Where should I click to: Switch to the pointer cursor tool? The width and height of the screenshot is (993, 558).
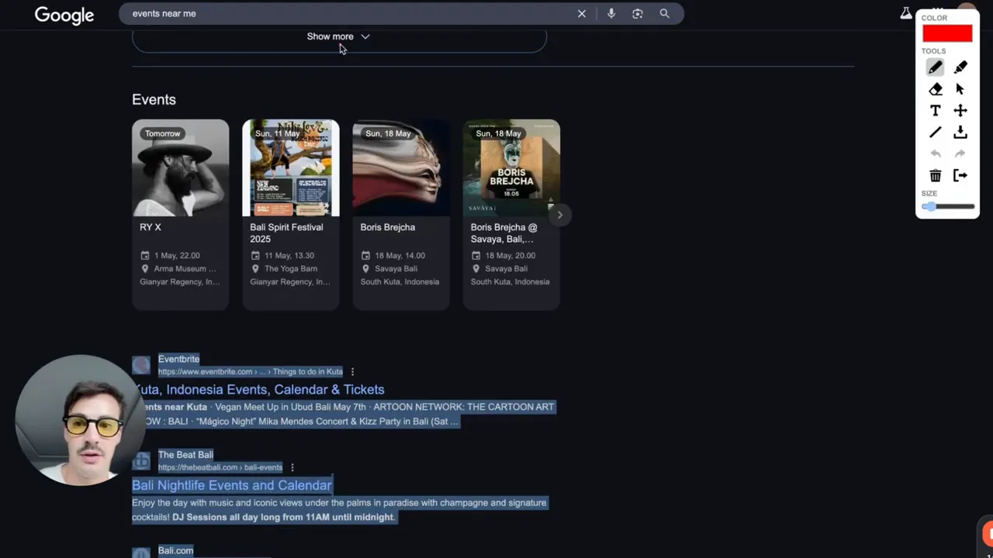tap(960, 89)
